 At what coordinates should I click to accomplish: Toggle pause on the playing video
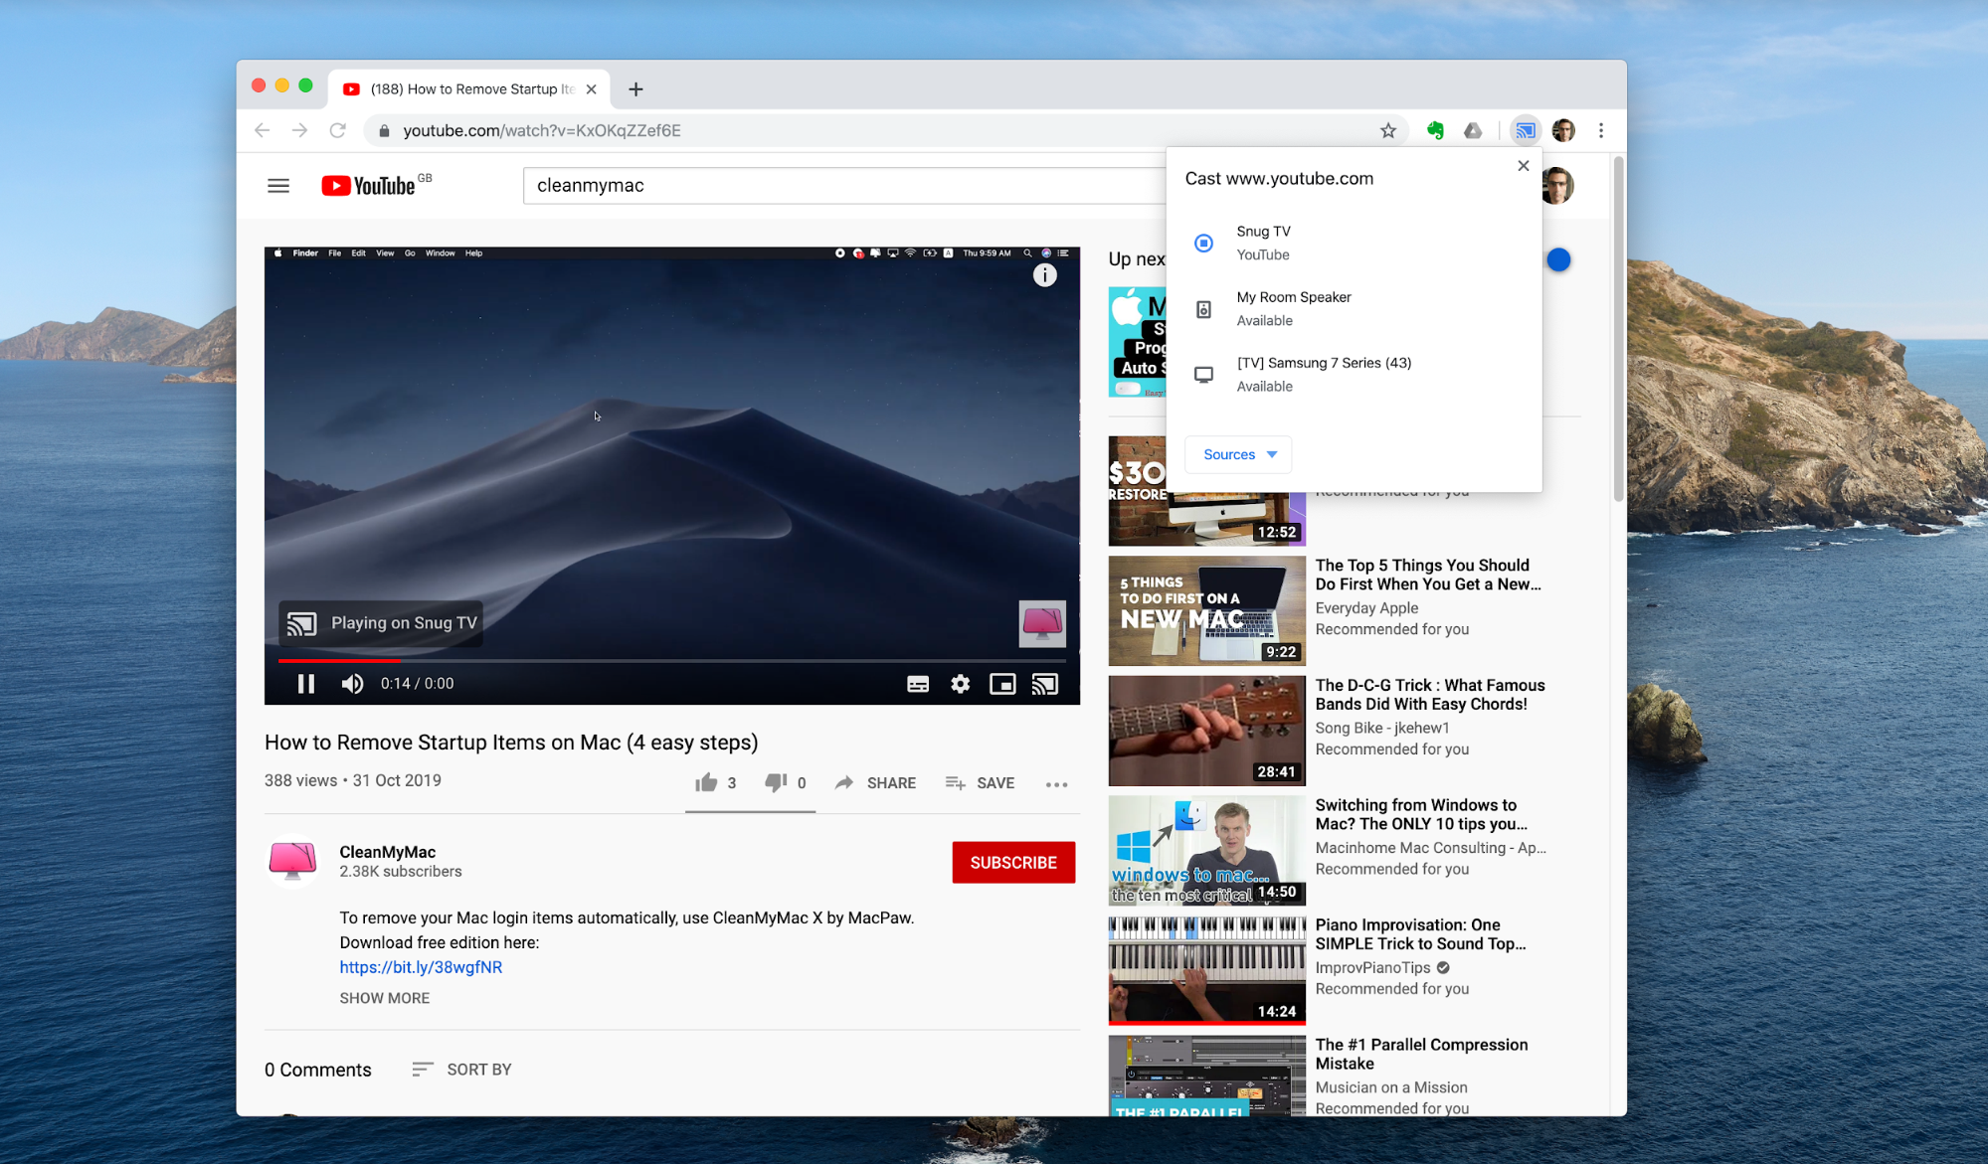tap(303, 682)
